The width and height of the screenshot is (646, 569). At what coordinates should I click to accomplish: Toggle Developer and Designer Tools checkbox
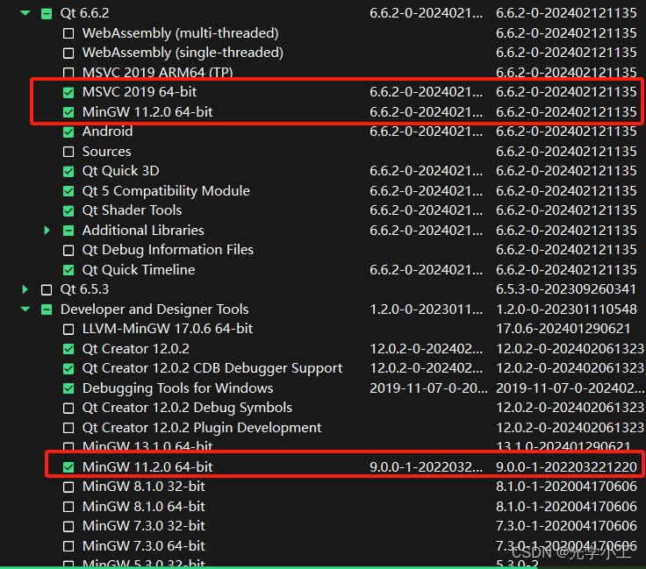click(x=47, y=309)
